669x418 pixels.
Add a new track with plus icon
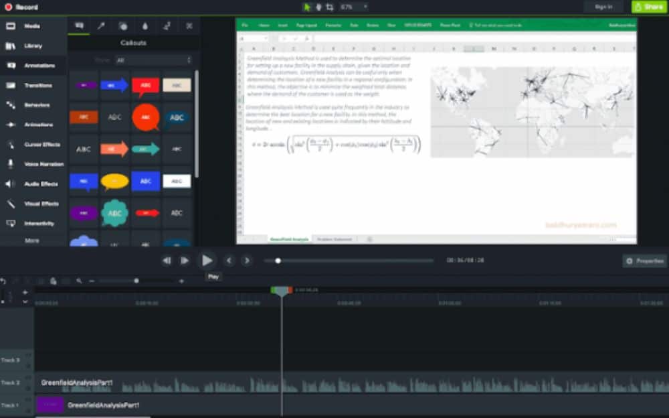[x=25, y=292]
